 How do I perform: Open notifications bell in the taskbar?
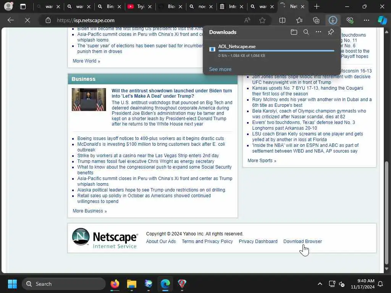coord(381,284)
